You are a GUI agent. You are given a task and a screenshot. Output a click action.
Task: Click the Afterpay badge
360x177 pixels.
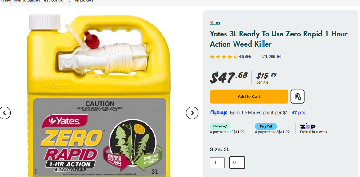(x=220, y=126)
